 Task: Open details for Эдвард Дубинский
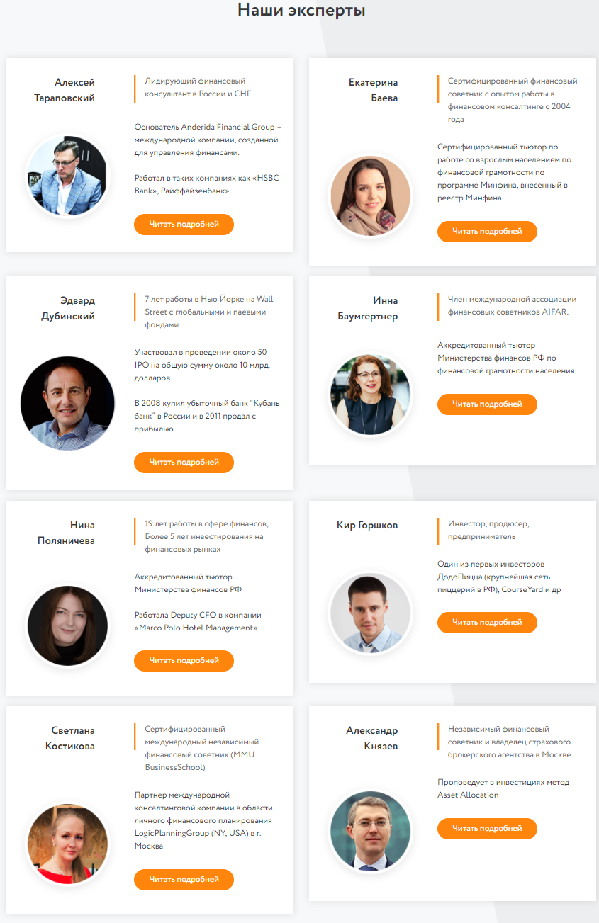click(x=184, y=462)
